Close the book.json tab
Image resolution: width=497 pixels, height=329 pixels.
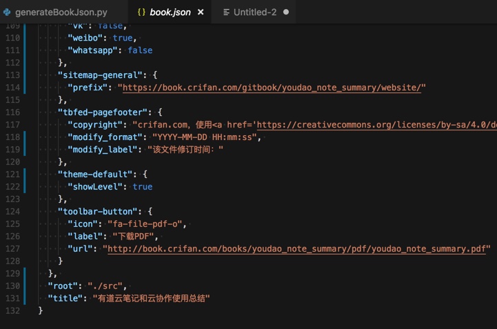coord(201,12)
